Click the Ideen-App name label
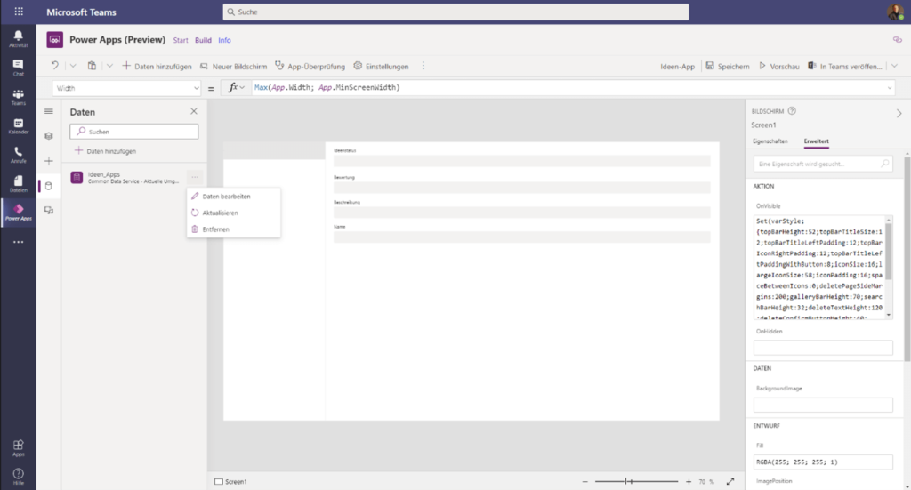 [x=677, y=66]
